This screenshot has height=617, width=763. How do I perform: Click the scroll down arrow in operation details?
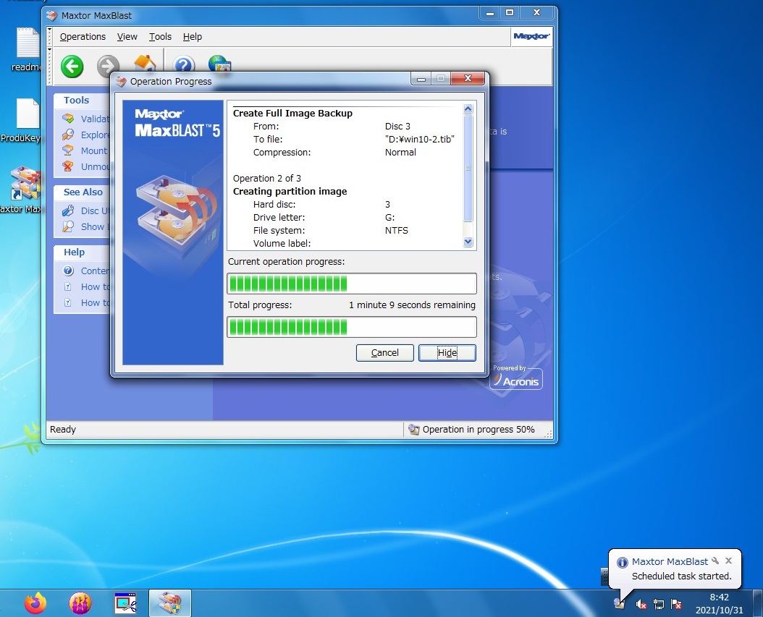pos(468,242)
